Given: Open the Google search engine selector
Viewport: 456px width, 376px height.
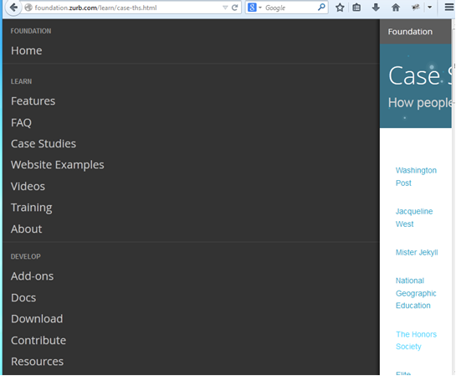Looking at the screenshot, I should 254,8.
